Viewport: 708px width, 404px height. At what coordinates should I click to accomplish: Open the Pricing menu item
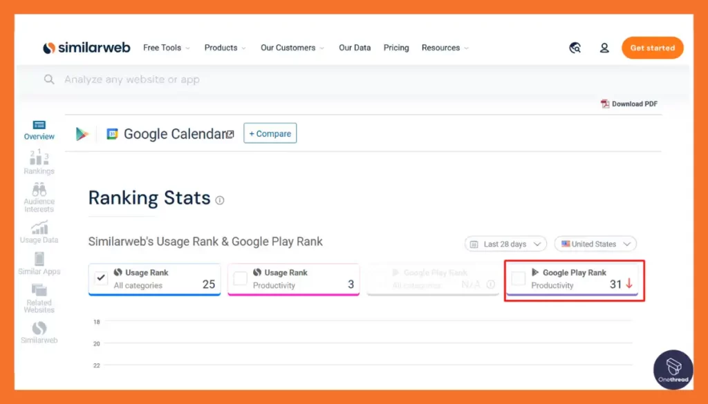[x=396, y=48]
